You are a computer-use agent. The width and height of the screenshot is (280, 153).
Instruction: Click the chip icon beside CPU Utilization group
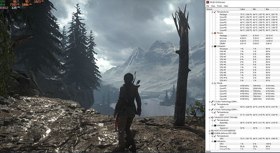click(215, 46)
